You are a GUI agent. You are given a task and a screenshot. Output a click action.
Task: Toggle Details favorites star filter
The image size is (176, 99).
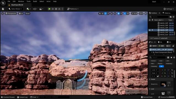171,57
